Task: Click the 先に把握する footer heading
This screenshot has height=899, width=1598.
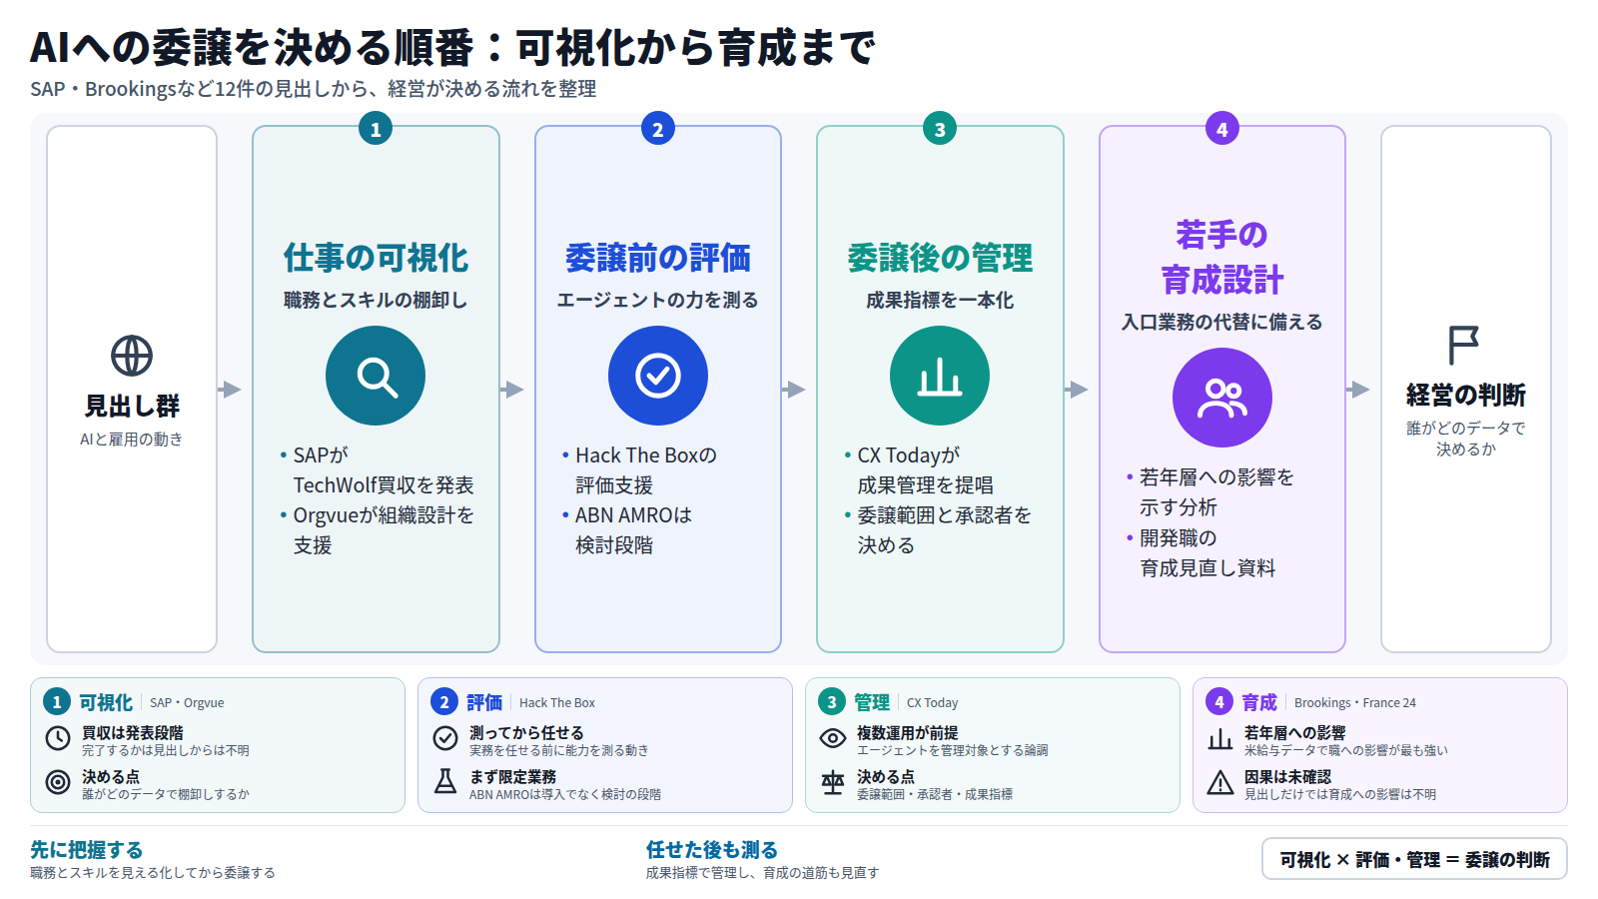Action: coord(86,850)
